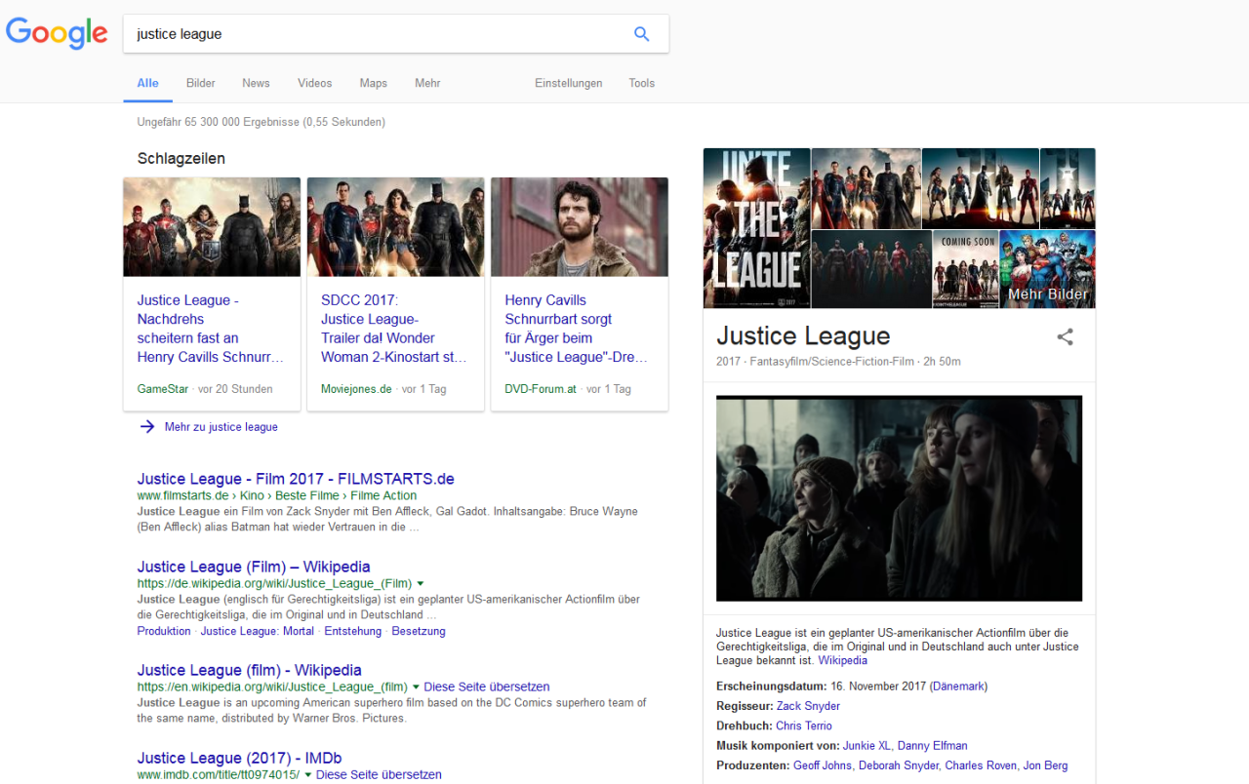
Task: Click GameStar news card thumbnail
Action: [212, 227]
